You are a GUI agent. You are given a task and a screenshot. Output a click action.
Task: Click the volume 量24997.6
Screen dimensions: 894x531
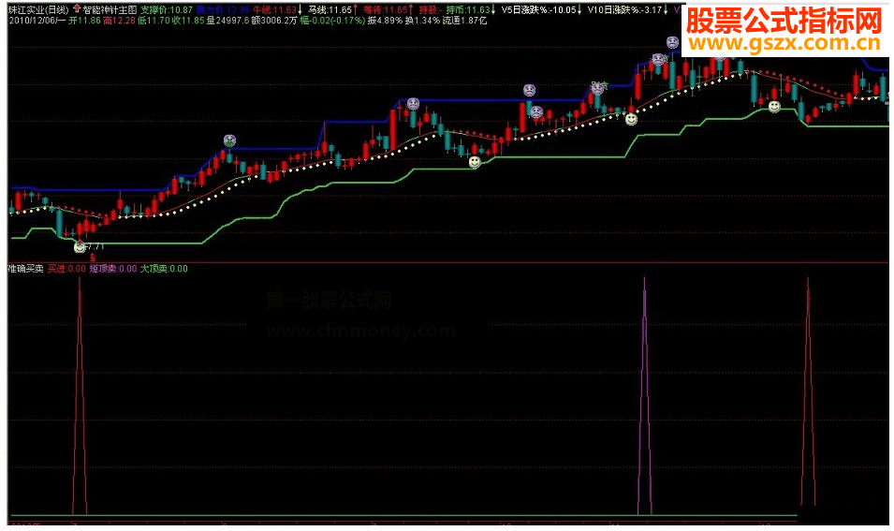[x=228, y=21]
